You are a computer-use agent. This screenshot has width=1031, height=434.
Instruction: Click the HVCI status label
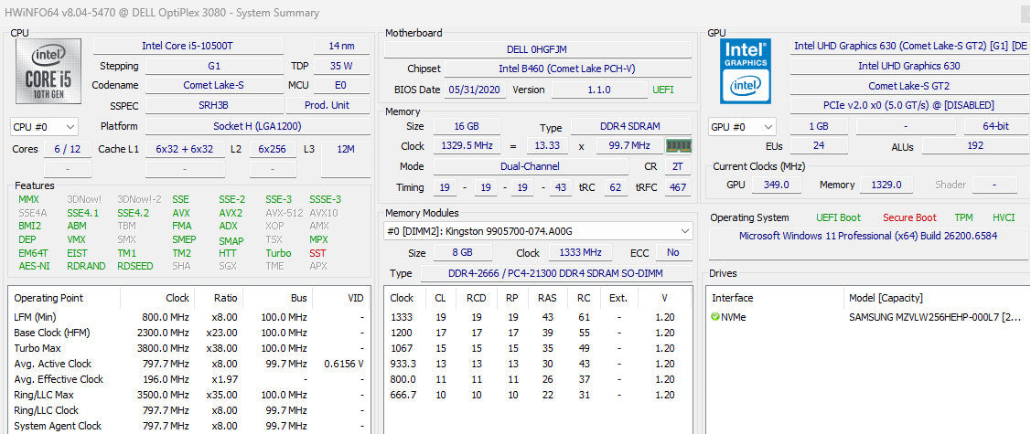pos(1004,217)
